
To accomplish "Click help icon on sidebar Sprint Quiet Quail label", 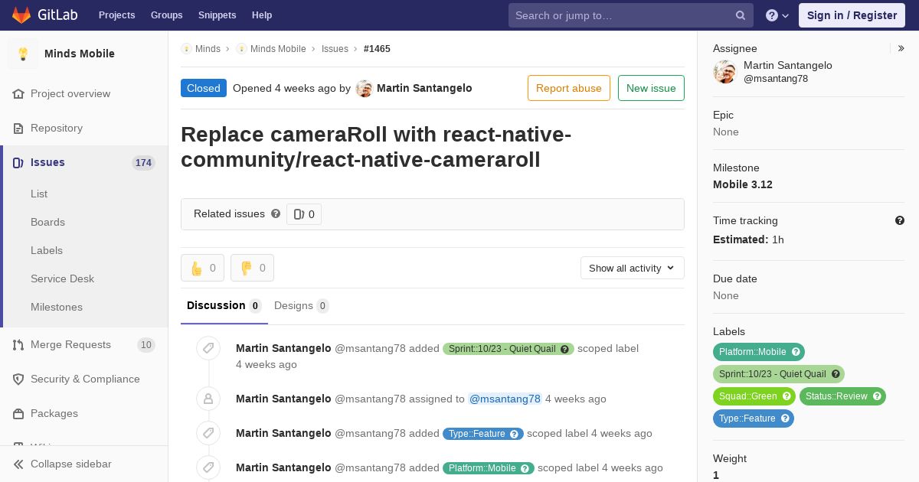I will pyautogui.click(x=836, y=374).
